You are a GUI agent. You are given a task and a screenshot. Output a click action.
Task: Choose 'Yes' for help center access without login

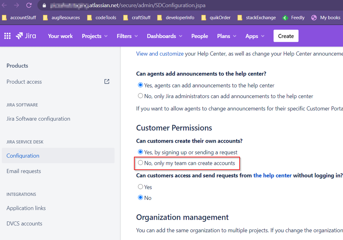coord(140,187)
